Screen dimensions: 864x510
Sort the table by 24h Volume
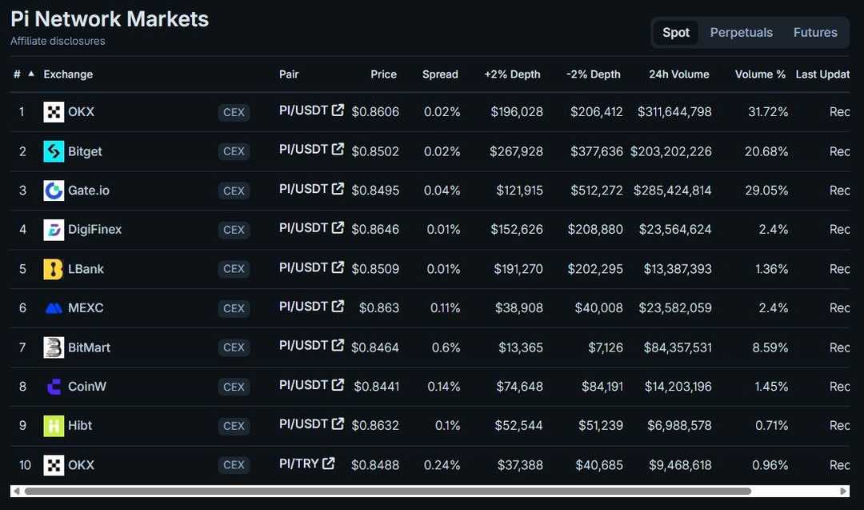[679, 73]
